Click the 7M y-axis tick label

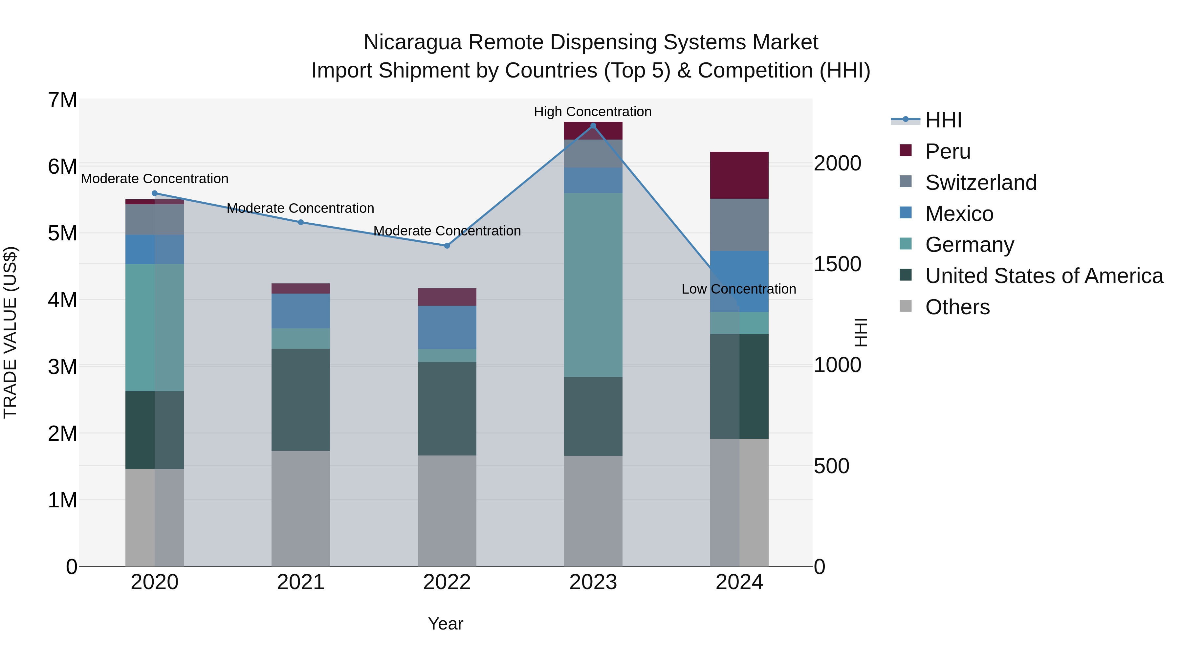pos(62,100)
